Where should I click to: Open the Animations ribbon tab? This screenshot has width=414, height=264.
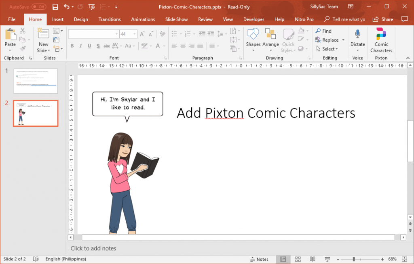(143, 19)
